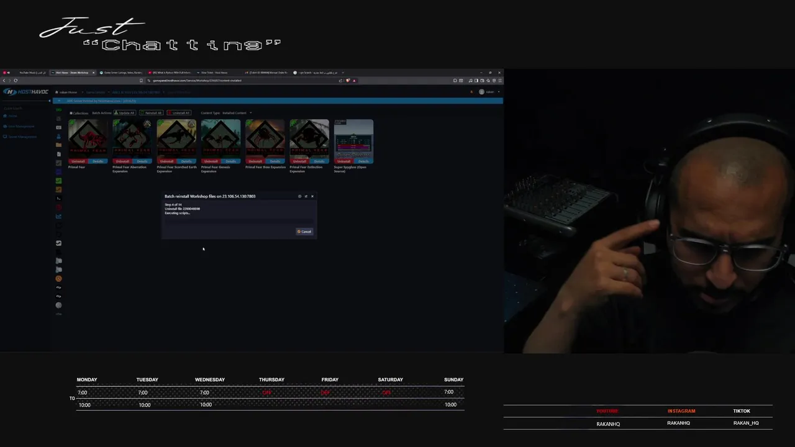Click the flask icon in service toolbar
The image size is (795, 447).
click(58, 136)
